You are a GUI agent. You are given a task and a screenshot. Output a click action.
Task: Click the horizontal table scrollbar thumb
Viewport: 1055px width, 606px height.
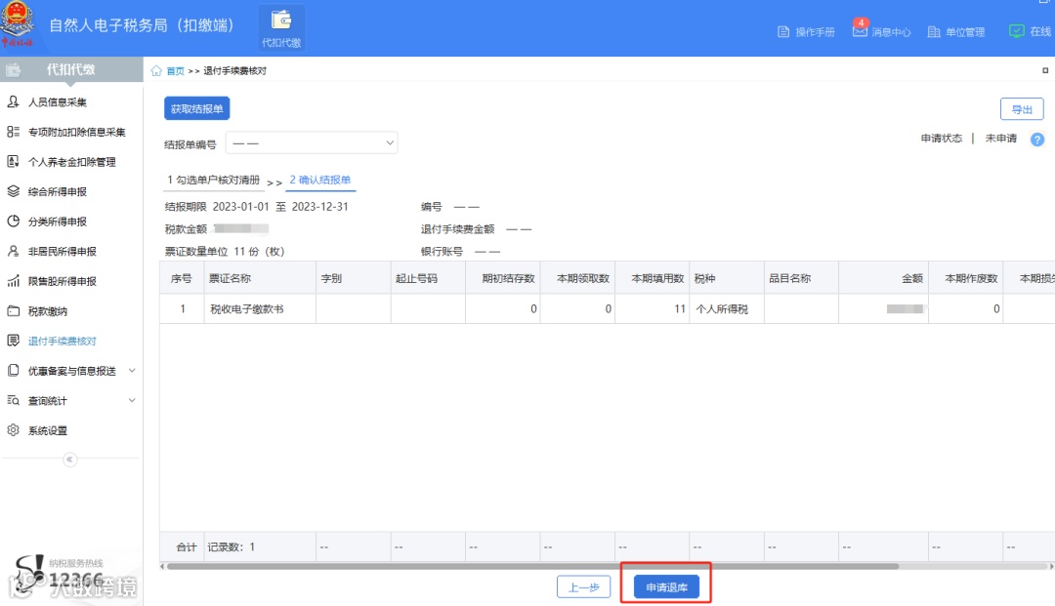[533, 566]
